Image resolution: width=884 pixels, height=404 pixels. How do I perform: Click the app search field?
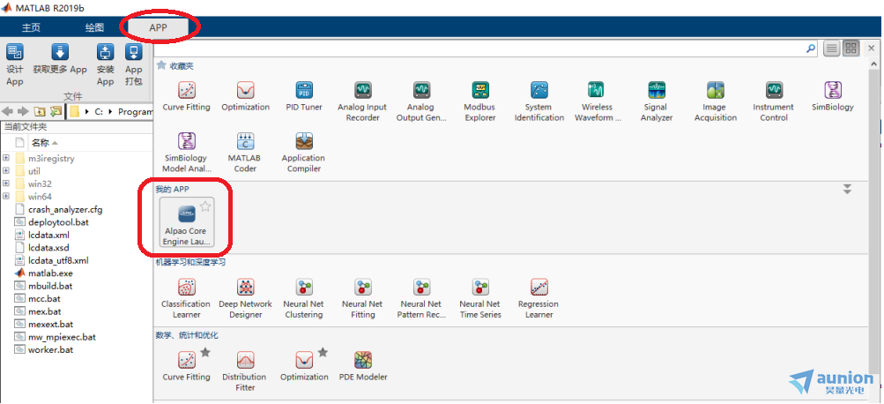479,49
